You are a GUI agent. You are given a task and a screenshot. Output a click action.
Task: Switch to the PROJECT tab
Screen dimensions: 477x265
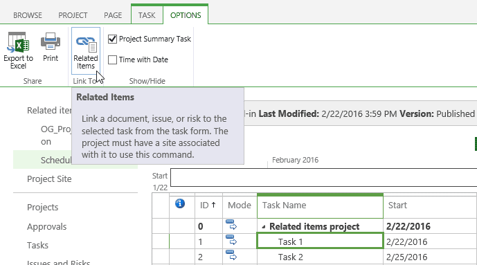point(73,15)
